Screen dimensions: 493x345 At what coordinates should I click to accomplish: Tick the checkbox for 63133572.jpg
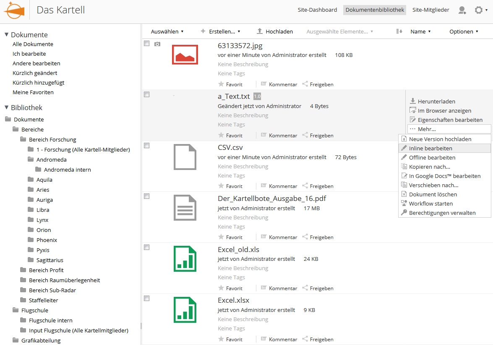point(147,44)
